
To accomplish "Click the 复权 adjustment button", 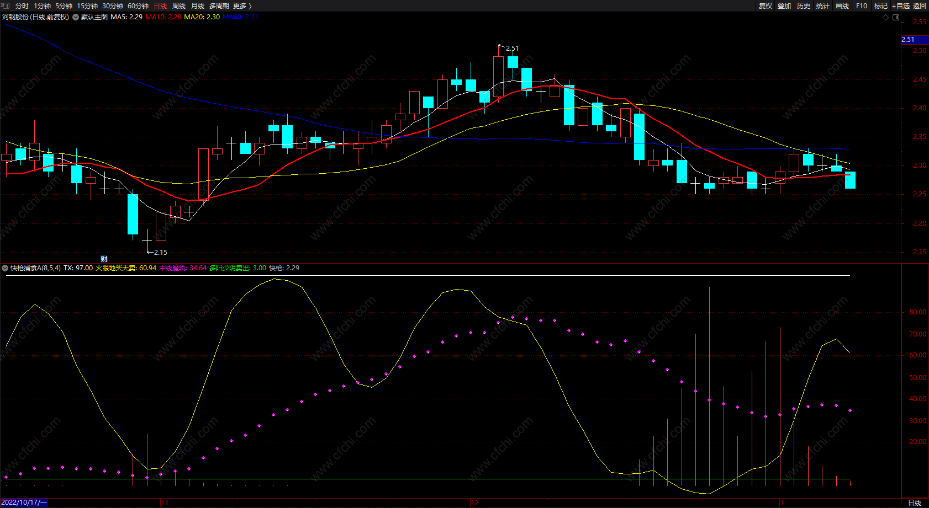I will tap(765, 6).
